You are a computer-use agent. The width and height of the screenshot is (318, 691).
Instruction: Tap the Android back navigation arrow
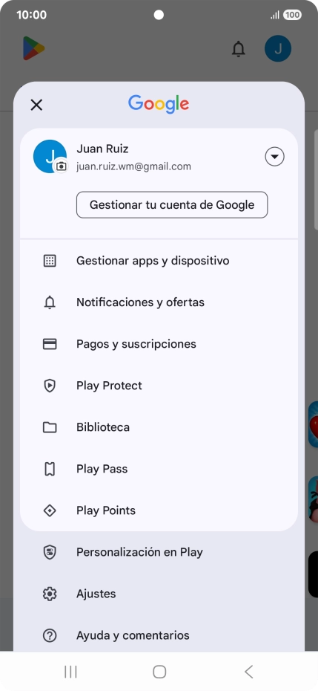click(248, 672)
